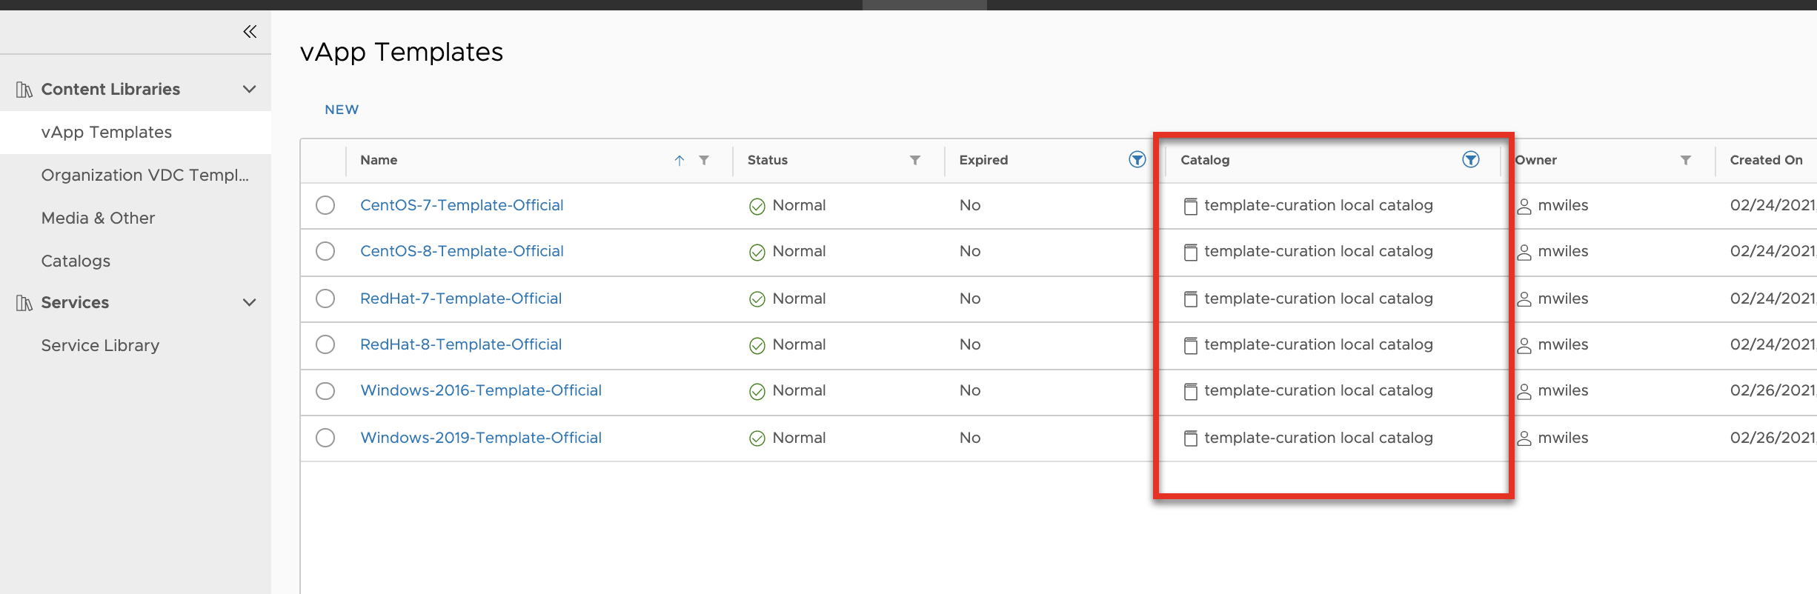This screenshot has width=1817, height=594.
Task: Select the RedHat-8-Template-Official radio button
Action: click(x=325, y=344)
